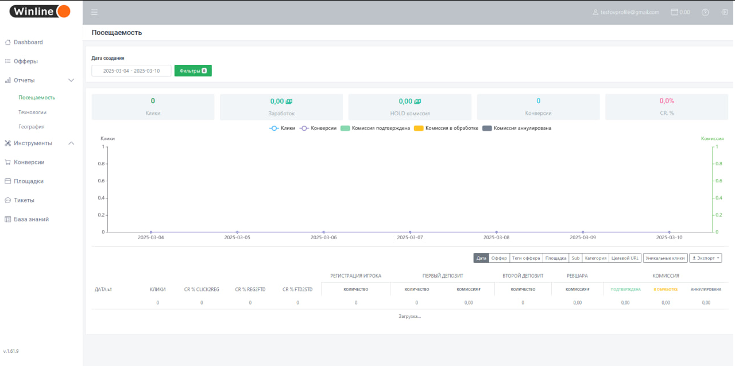
Task: Click the Winline logo
Action: [x=40, y=11]
